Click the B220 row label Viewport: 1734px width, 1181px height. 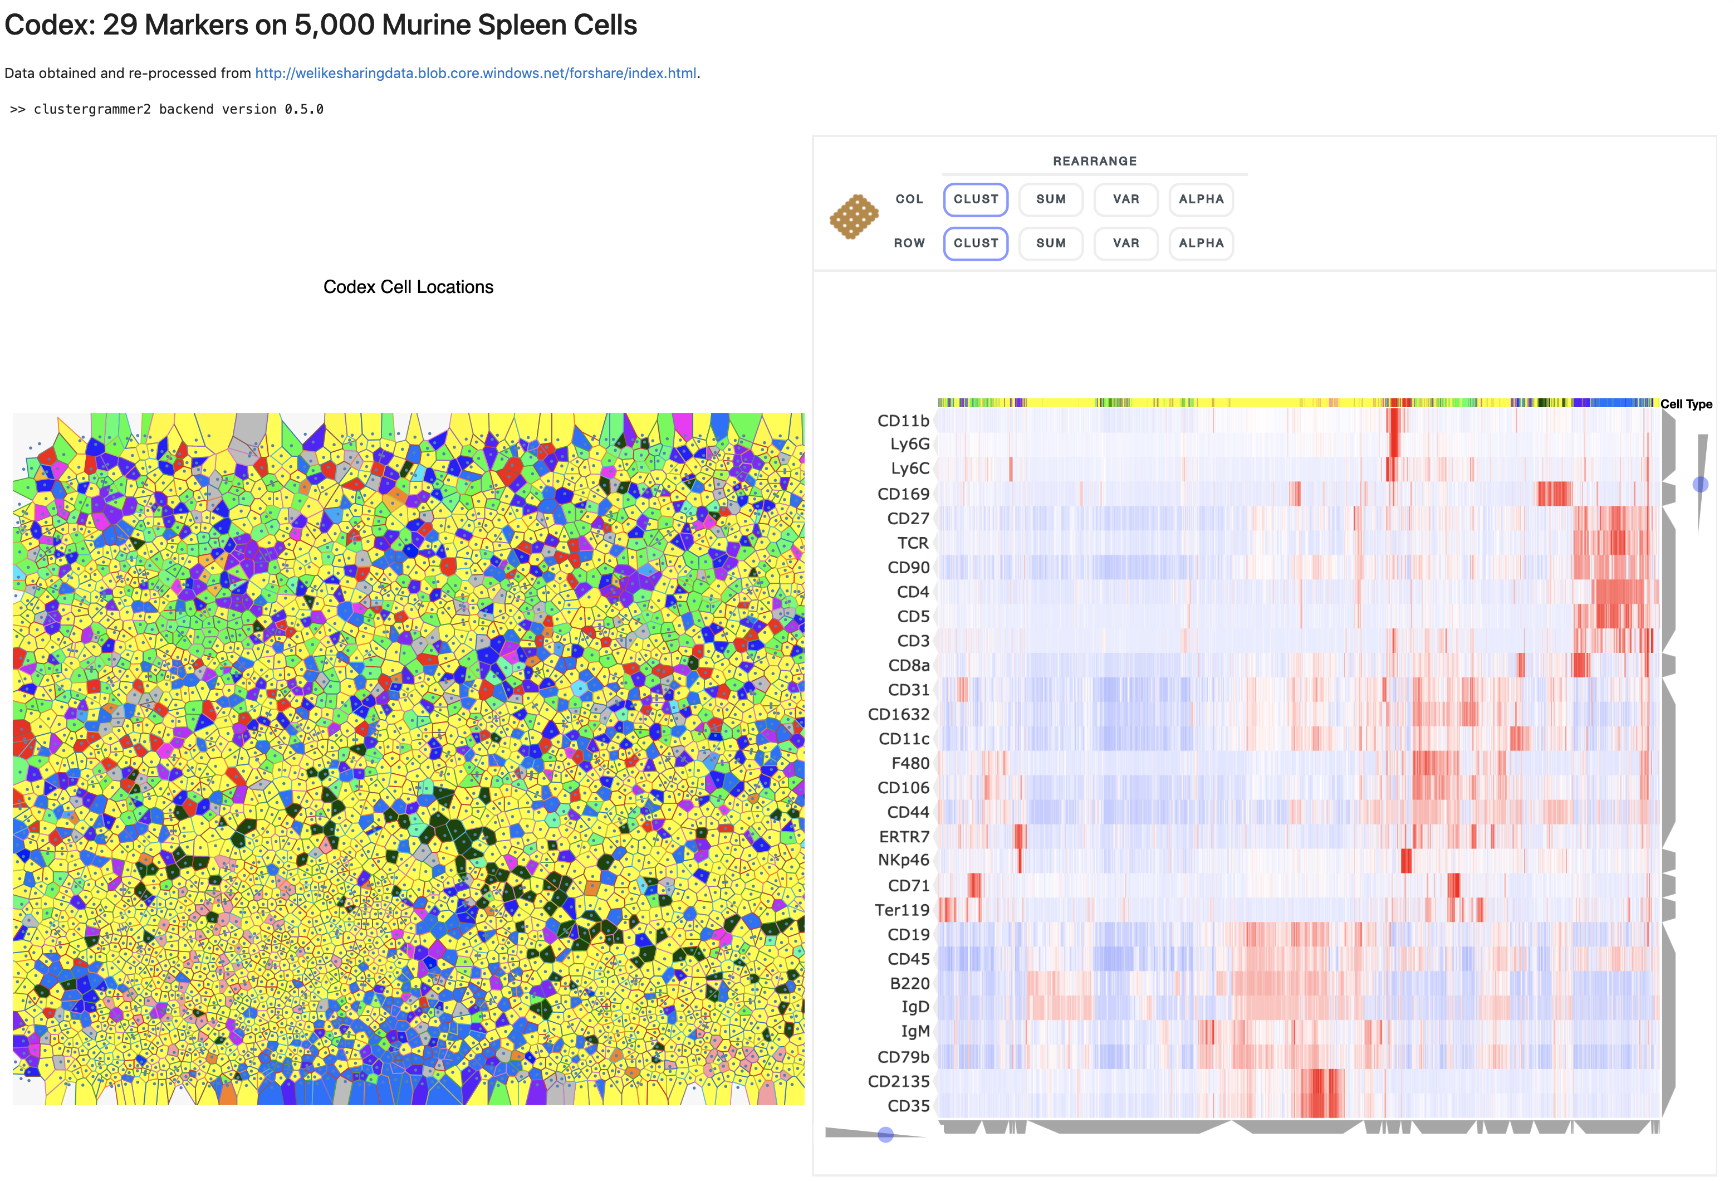pyautogui.click(x=909, y=983)
